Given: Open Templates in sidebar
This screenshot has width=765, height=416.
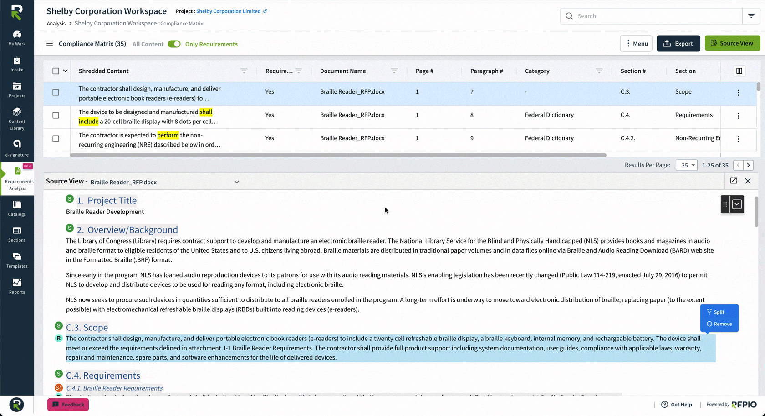Looking at the screenshot, I should (x=17, y=260).
